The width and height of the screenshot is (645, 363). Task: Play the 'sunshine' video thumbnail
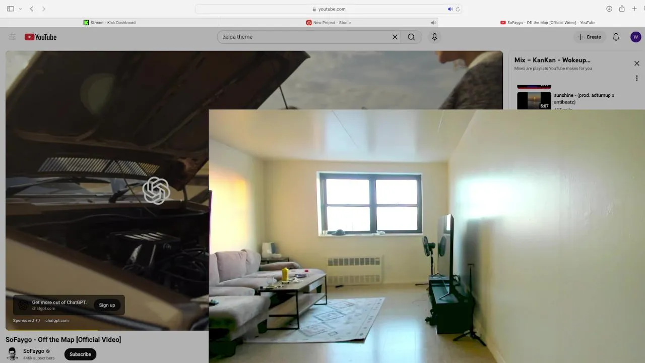click(534, 100)
